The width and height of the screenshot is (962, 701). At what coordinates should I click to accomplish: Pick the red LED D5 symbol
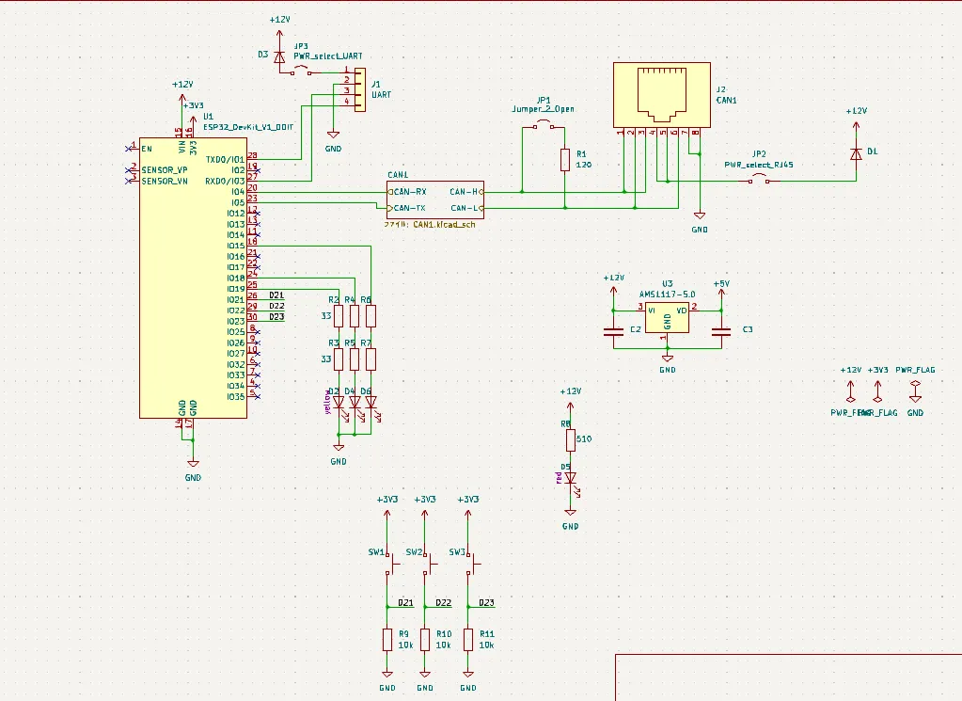[570, 478]
